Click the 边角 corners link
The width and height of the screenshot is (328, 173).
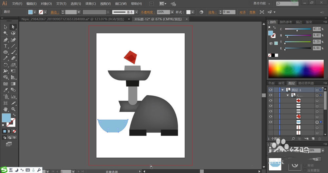[212, 12]
